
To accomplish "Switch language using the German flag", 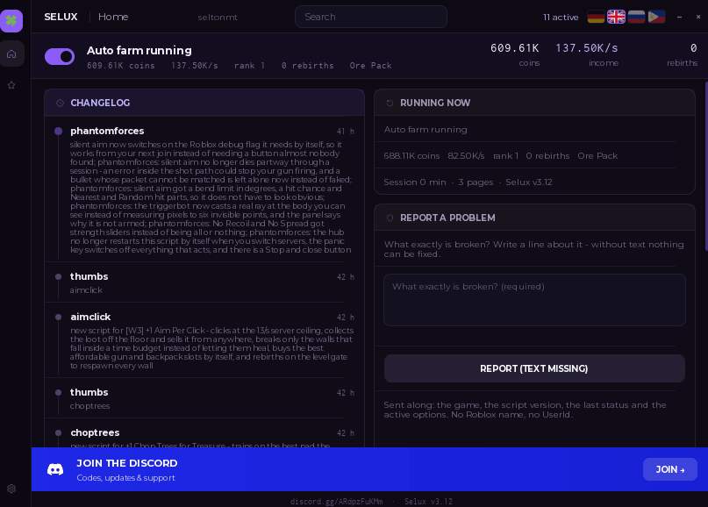I will click(596, 17).
